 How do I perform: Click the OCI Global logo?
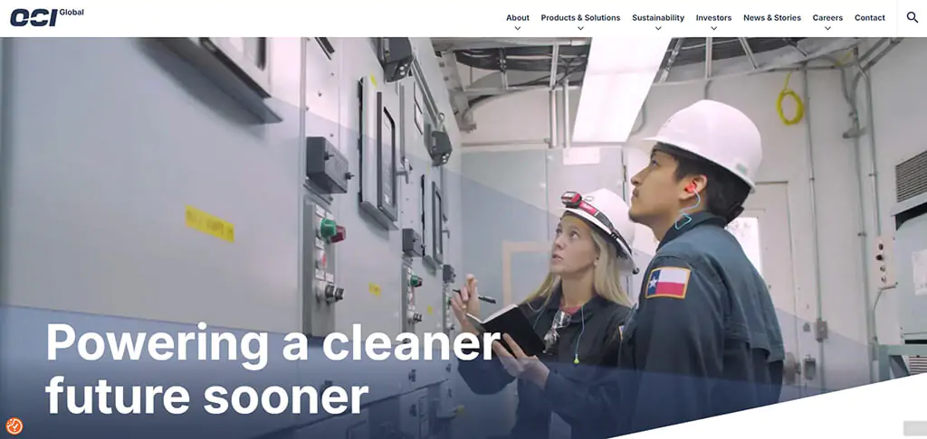pos(47,17)
